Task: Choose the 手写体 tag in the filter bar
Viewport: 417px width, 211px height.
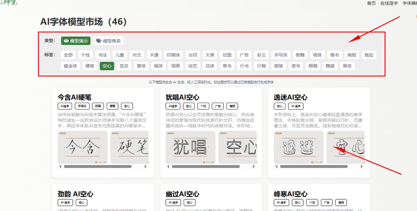Action: (x=281, y=55)
